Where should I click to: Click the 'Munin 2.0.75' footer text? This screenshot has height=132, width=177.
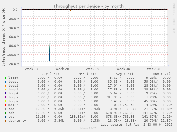tap(88, 128)
